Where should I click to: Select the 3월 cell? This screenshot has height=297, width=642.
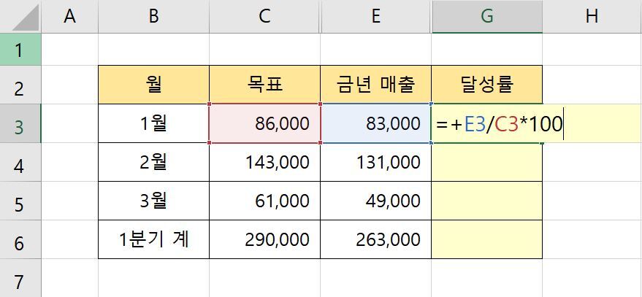coord(153,201)
